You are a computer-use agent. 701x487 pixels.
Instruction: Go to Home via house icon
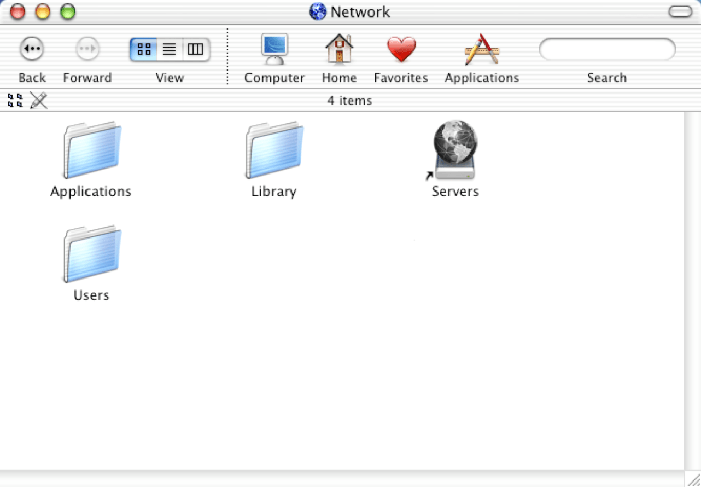click(x=339, y=49)
